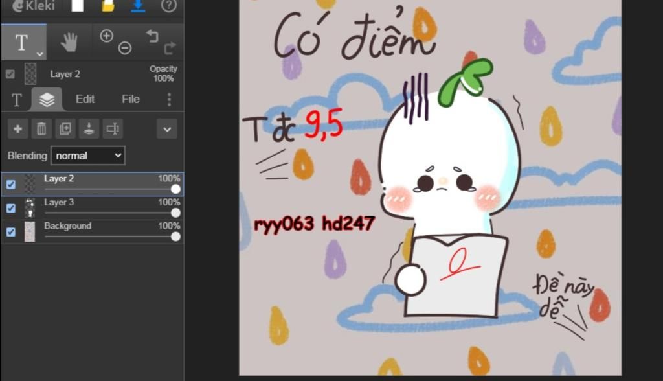Hide Layer 3 via its checkbox
663x381 pixels.
coord(10,208)
